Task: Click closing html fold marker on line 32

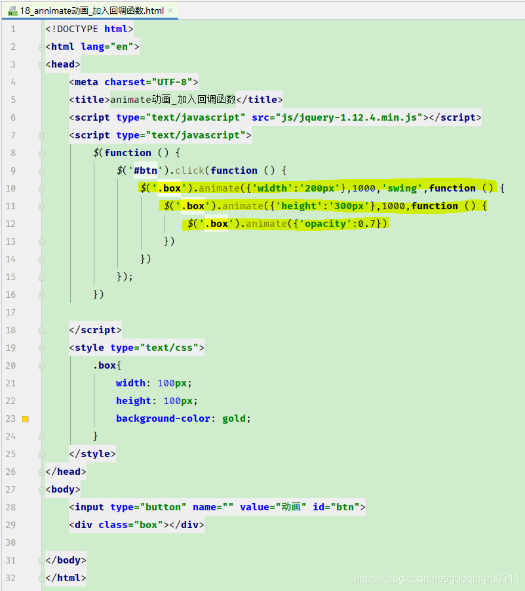Action: pos(41,578)
